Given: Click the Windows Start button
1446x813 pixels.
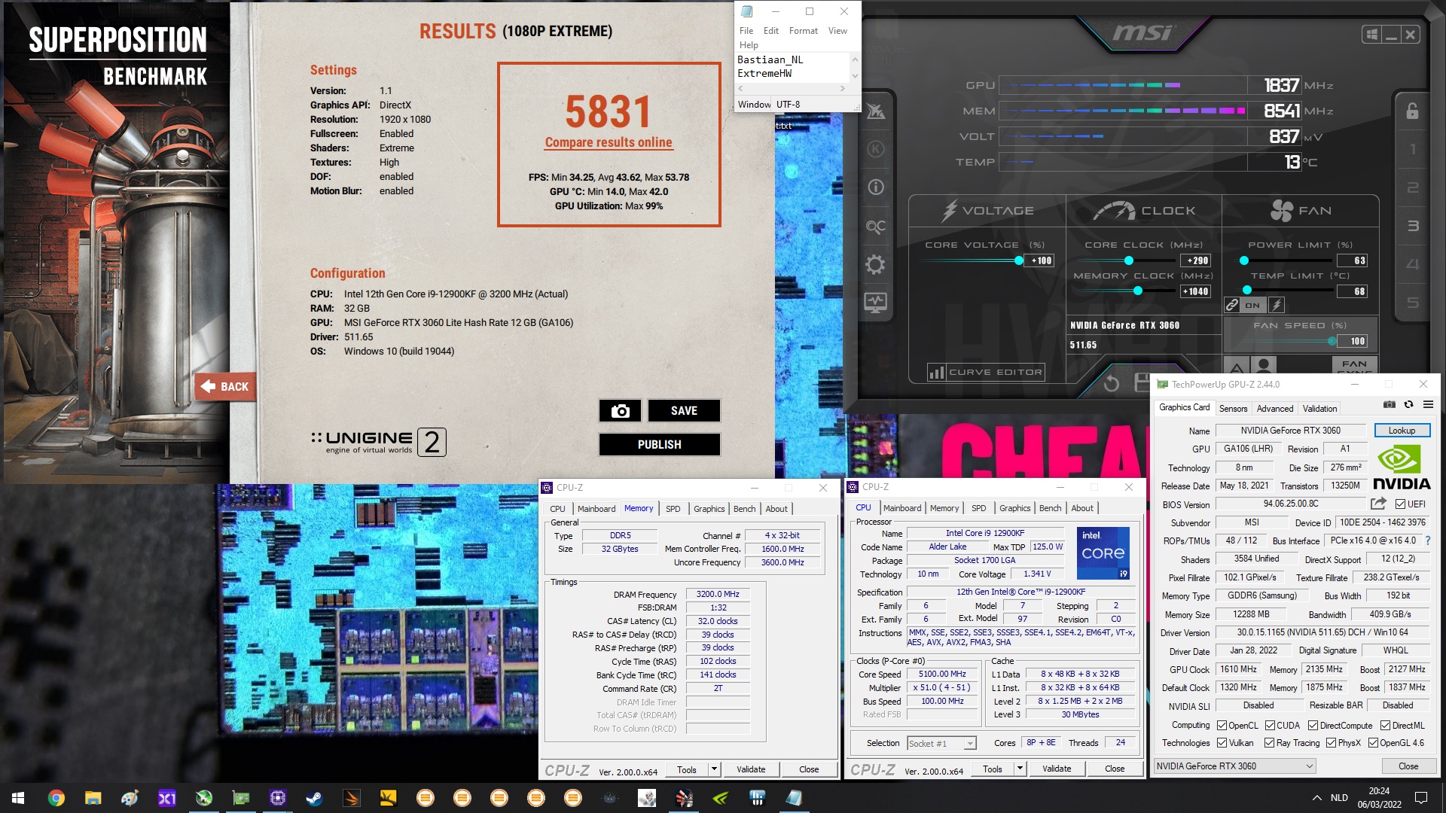Looking at the screenshot, I should (x=18, y=798).
